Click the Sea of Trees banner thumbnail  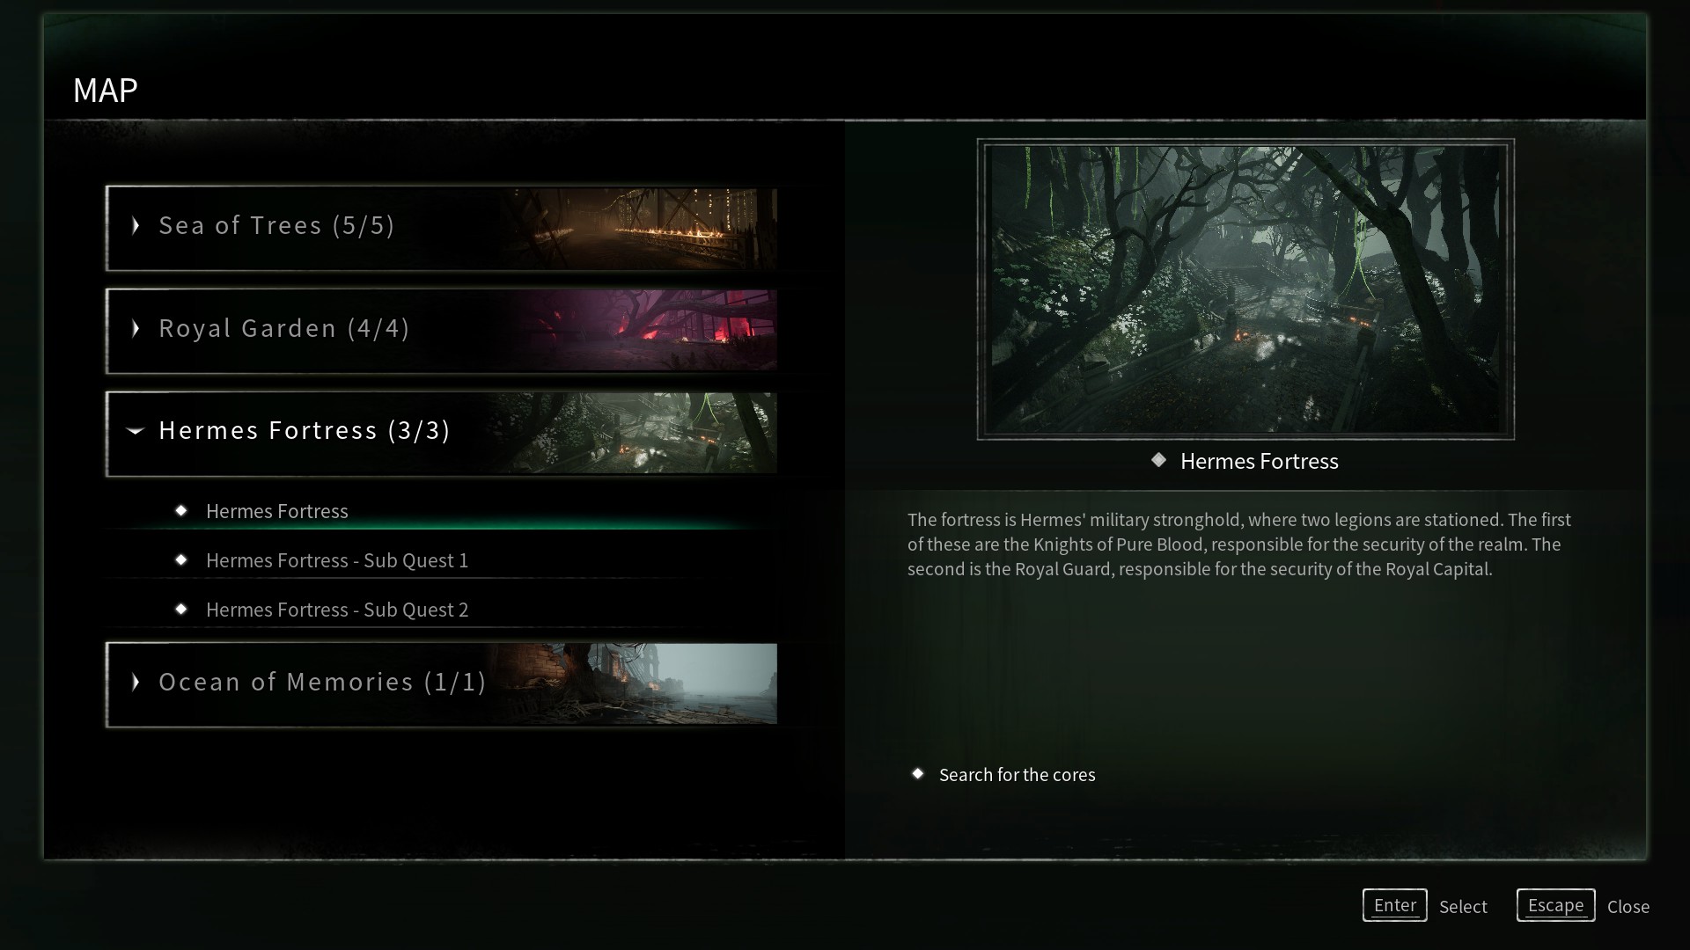click(638, 229)
